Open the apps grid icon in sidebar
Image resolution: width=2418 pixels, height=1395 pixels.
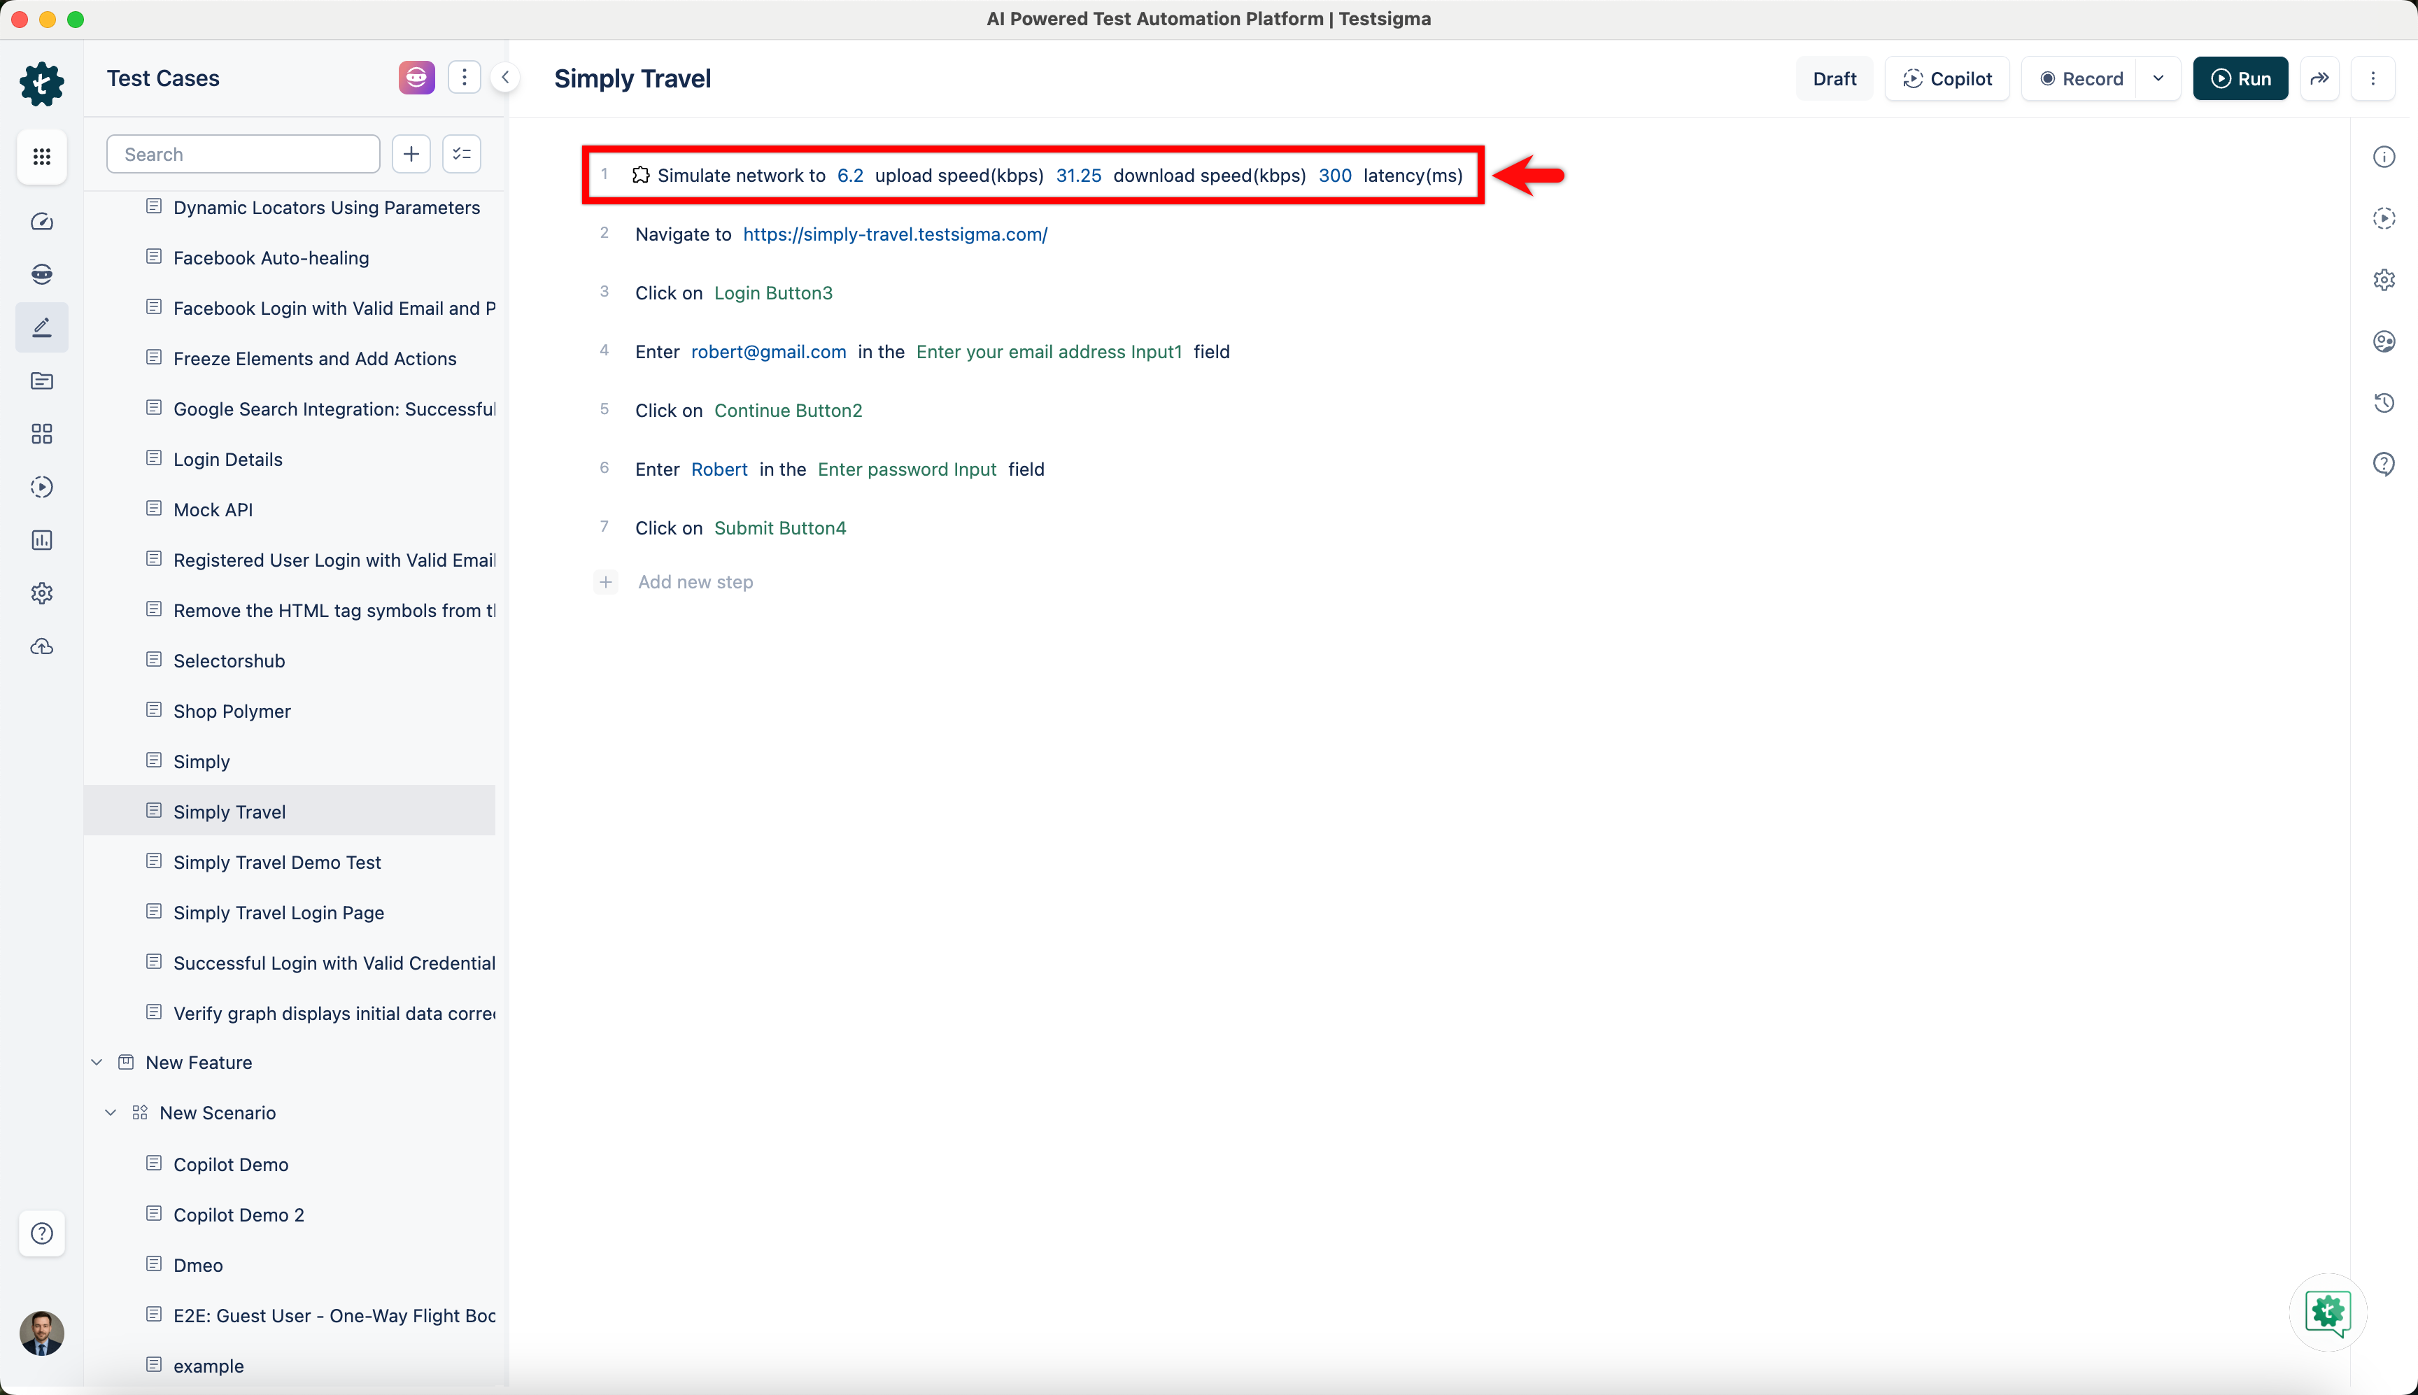(x=42, y=156)
